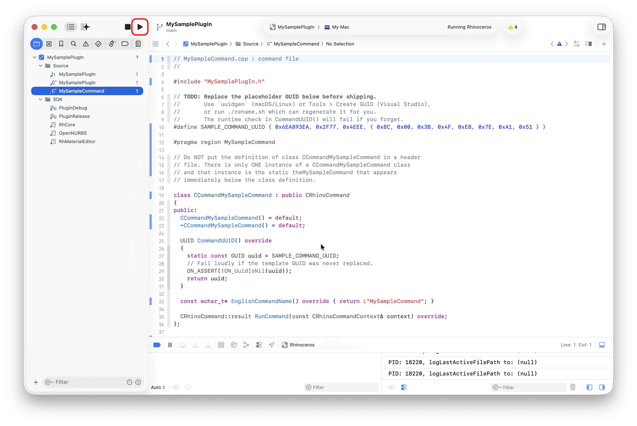Viewport: 637px width, 426px height.
Task: Open the Test navigator diamond tab
Action: coord(98,44)
